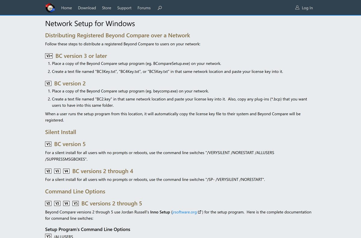
Task: Click the V2 badge beside BC versions 2 through 5
Action: (x=48, y=204)
